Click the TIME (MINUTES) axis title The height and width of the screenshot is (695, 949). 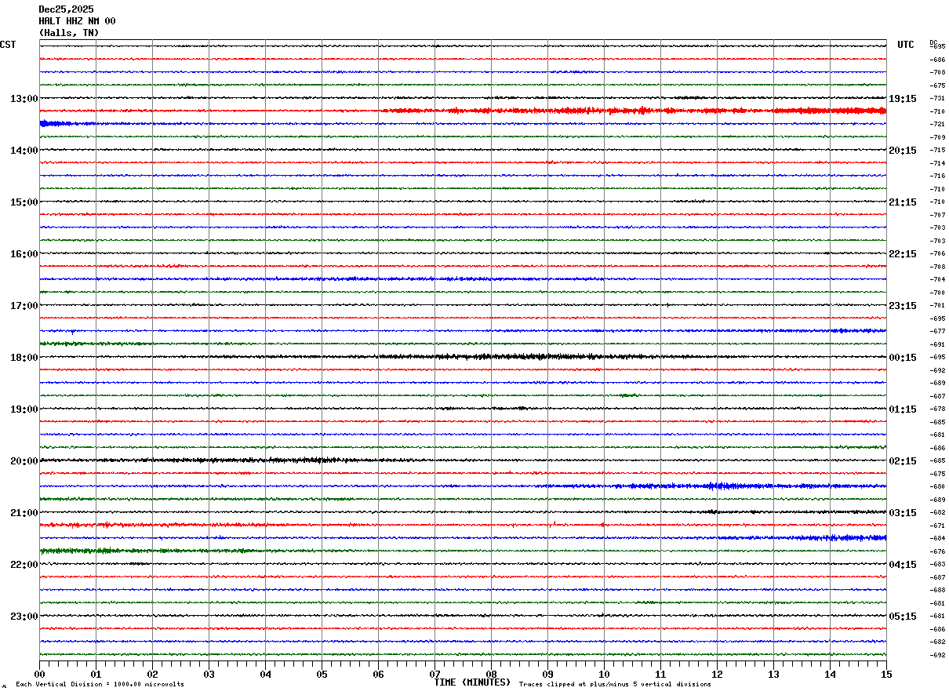point(472,682)
